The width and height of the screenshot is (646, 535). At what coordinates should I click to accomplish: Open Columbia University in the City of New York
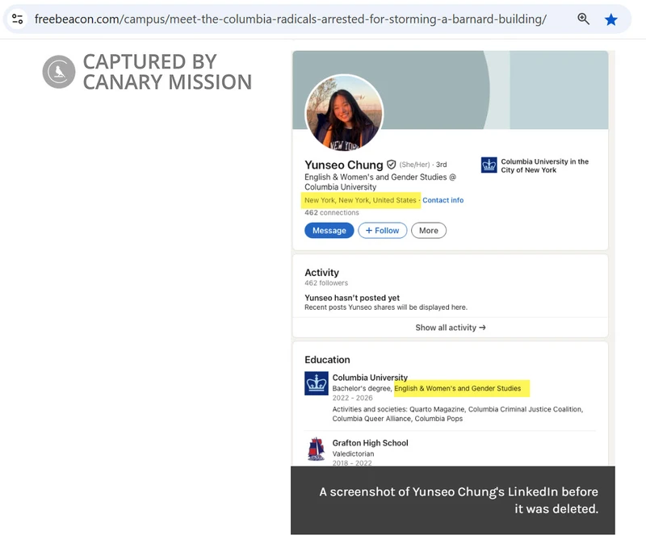pyautogui.click(x=544, y=166)
